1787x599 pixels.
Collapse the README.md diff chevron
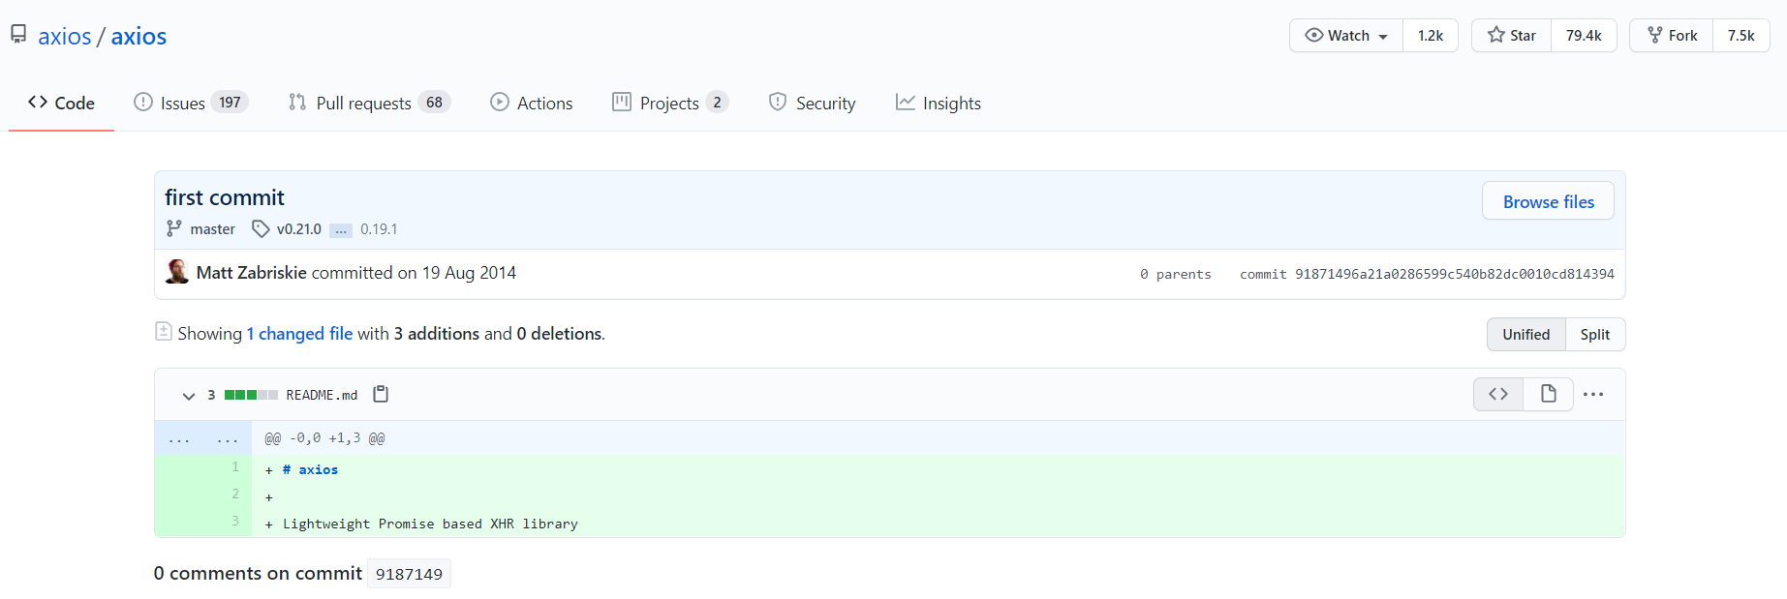189,395
